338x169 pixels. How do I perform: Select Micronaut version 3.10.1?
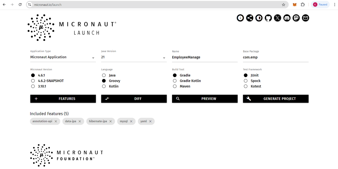coord(33,86)
